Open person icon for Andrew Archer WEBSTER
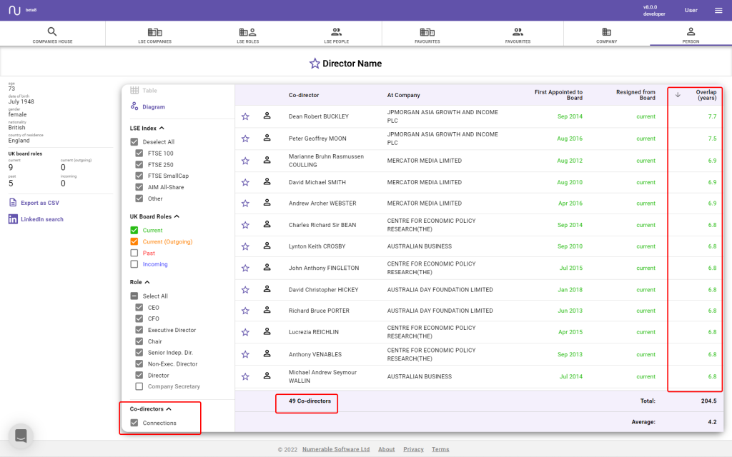The image size is (732, 457). 267,202
